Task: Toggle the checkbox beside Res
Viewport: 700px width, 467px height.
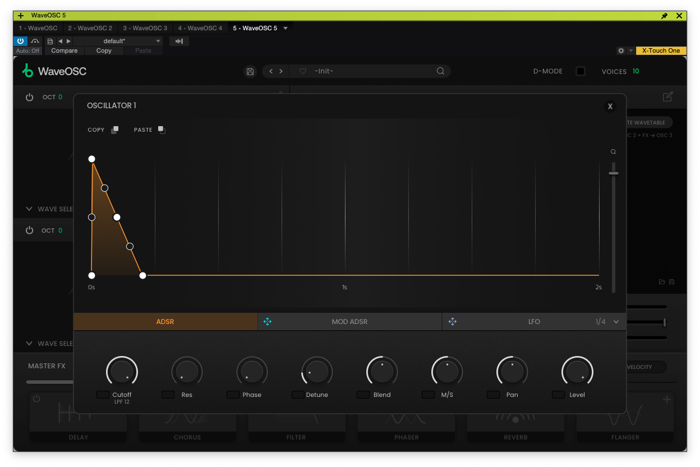Action: click(168, 395)
